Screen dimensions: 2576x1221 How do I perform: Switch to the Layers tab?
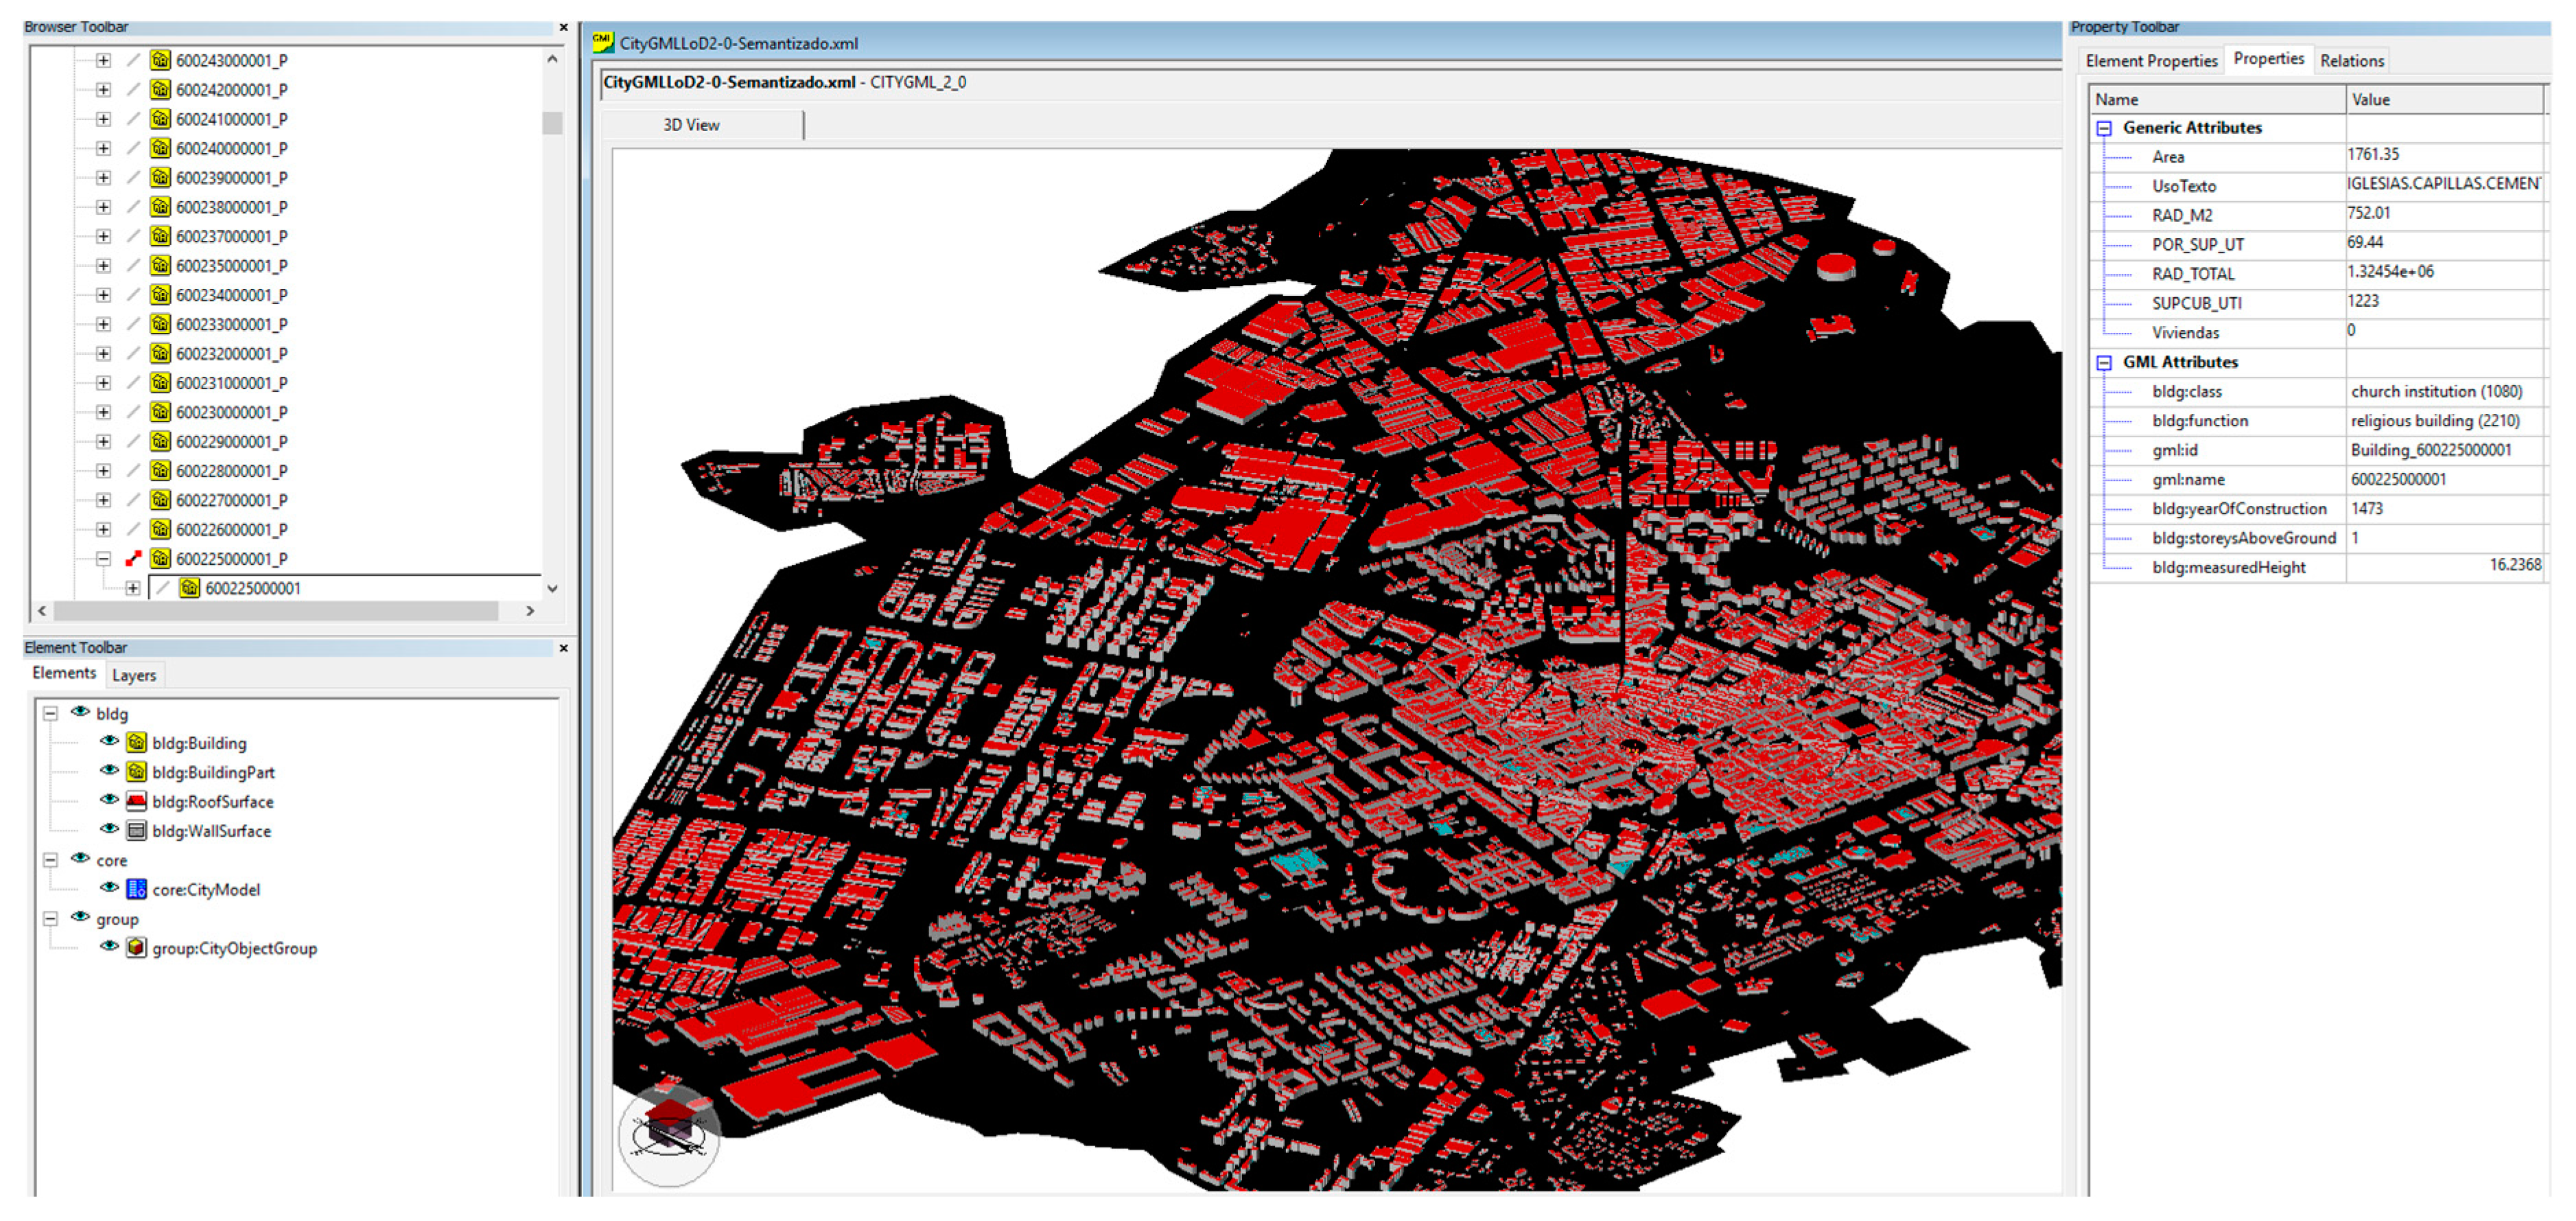pyautogui.click(x=134, y=675)
